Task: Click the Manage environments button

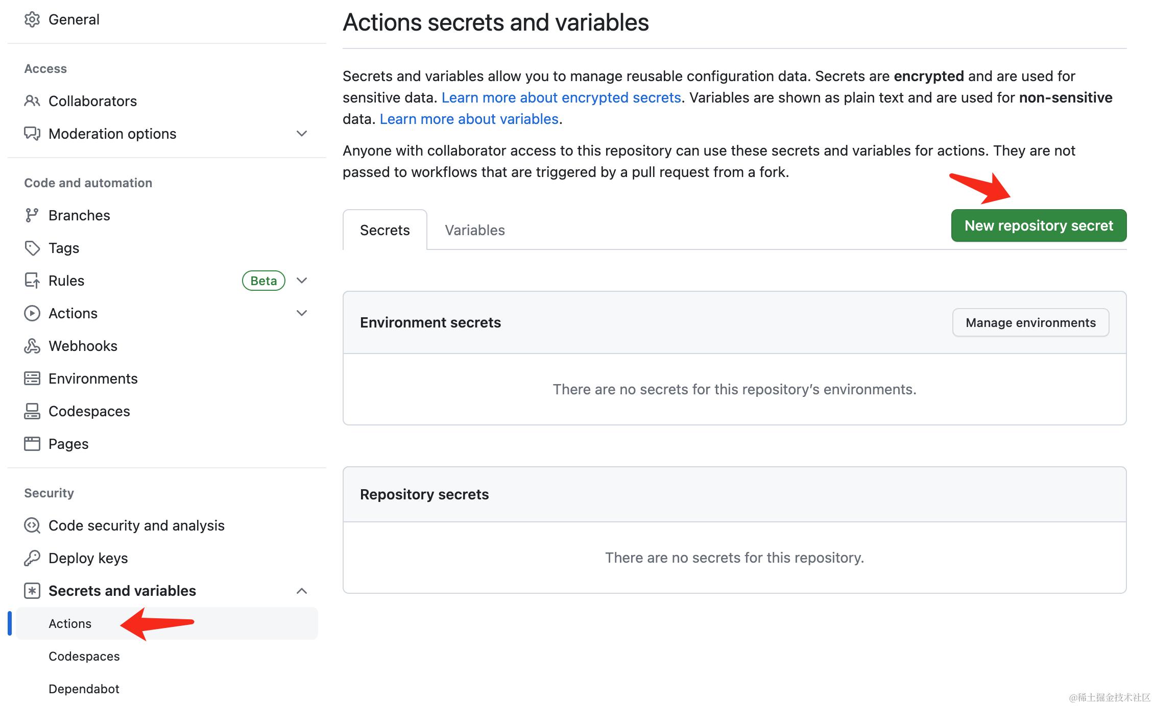Action: tap(1030, 322)
